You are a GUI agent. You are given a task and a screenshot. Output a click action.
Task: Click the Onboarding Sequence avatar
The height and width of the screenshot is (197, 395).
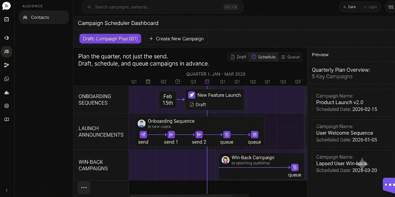pos(142,123)
